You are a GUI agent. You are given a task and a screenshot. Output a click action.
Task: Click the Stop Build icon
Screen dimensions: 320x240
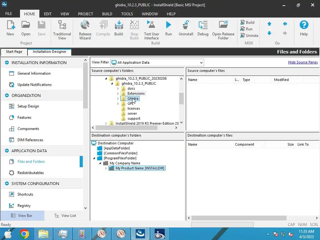(x=134, y=30)
